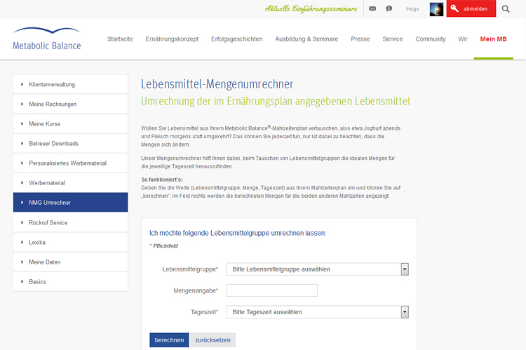Open the Erfolgsgeschichten menu
The width and height of the screenshot is (526, 350).
click(237, 39)
